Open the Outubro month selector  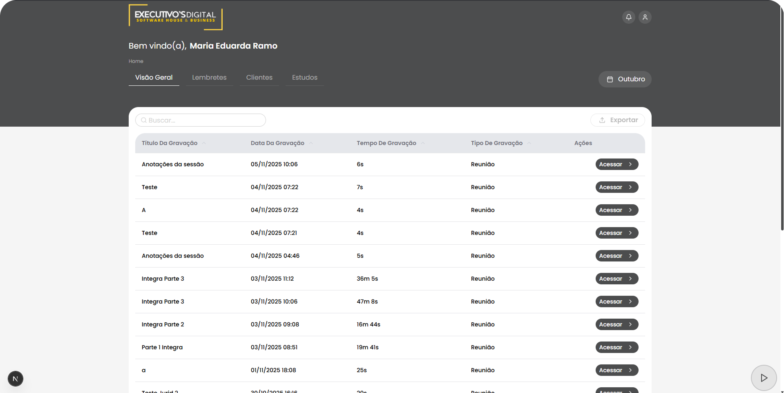point(625,79)
